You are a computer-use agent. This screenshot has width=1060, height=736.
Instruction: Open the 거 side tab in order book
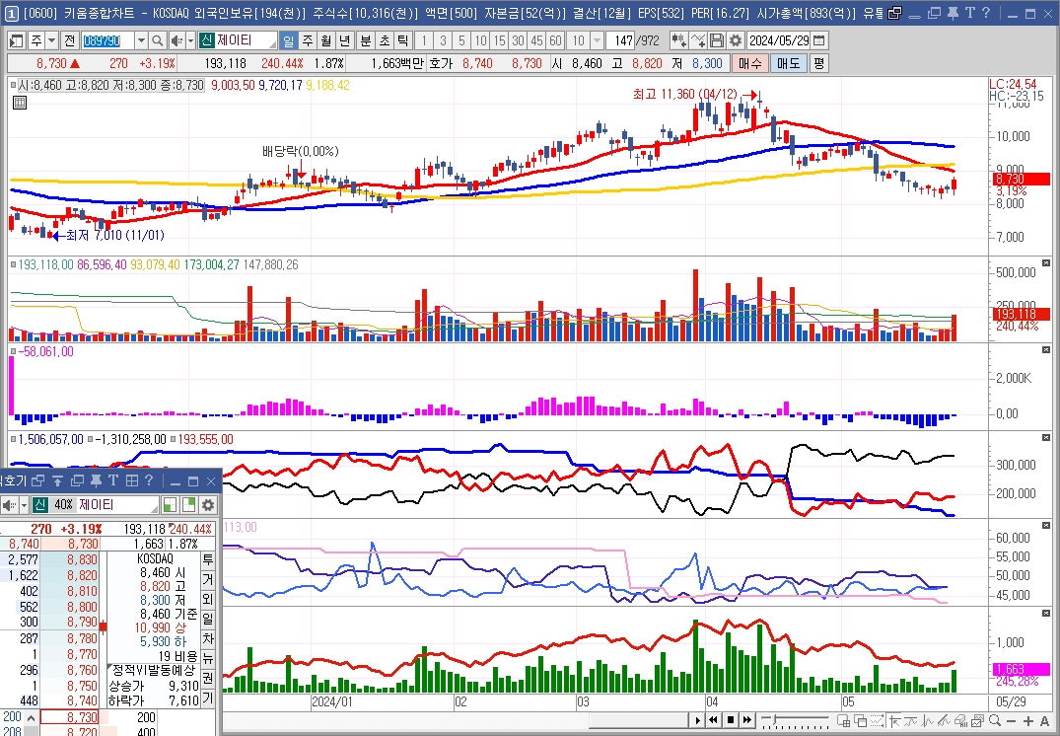(207, 580)
